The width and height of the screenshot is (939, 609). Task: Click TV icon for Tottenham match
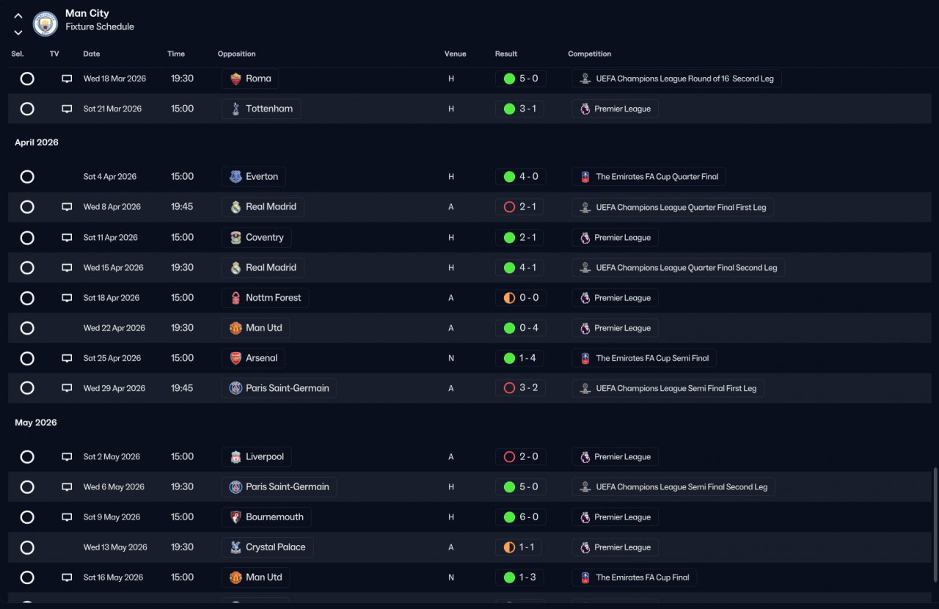point(67,109)
